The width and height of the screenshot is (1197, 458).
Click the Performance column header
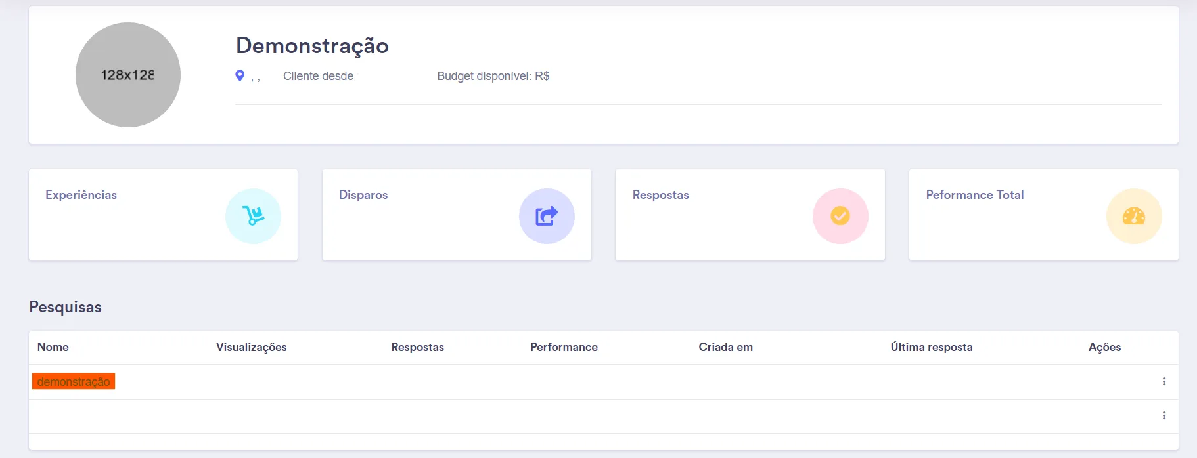(x=564, y=347)
